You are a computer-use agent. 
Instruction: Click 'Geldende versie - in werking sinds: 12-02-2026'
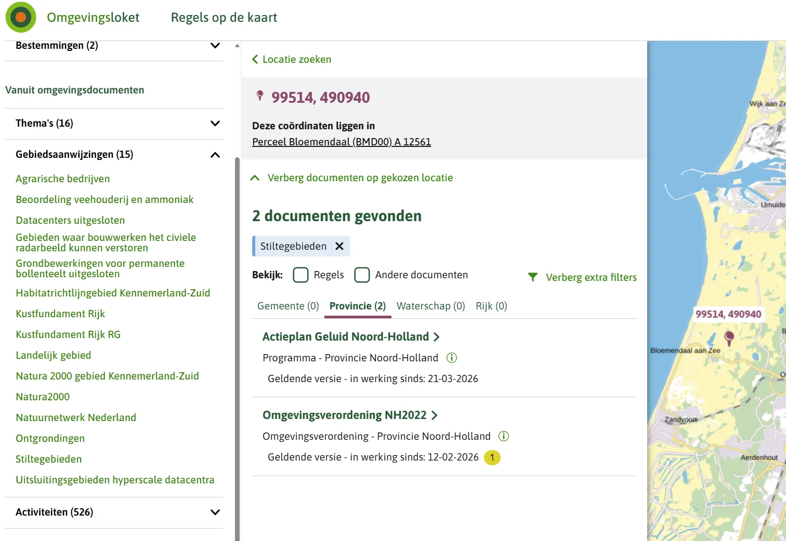pos(373,457)
